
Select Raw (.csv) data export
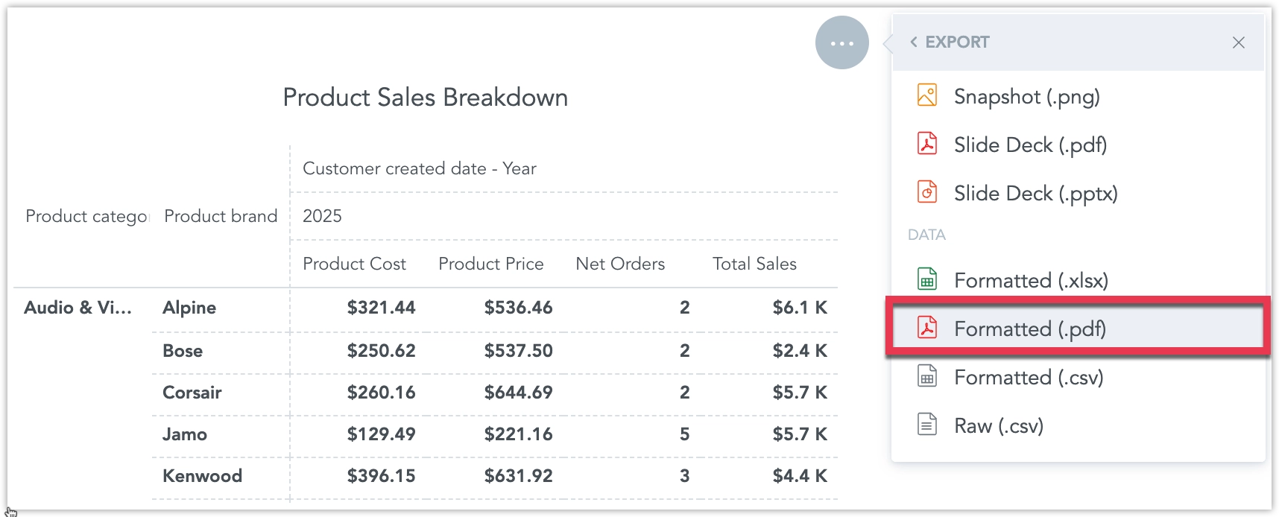[998, 426]
